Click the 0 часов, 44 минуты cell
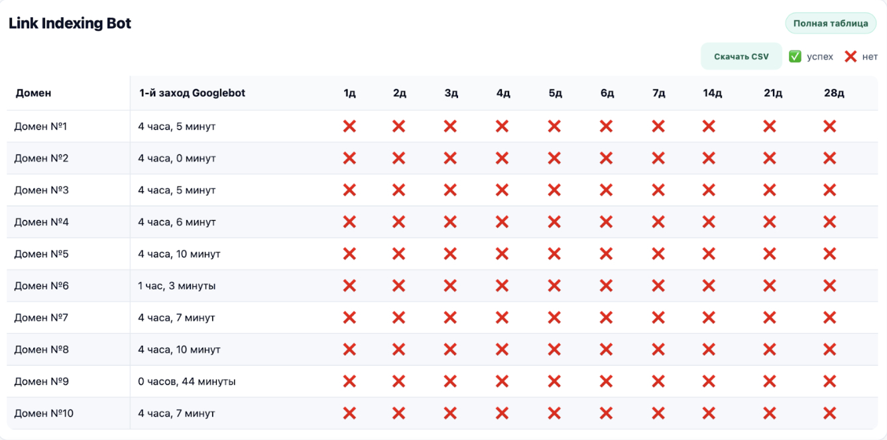887x440 pixels. pyautogui.click(x=187, y=381)
